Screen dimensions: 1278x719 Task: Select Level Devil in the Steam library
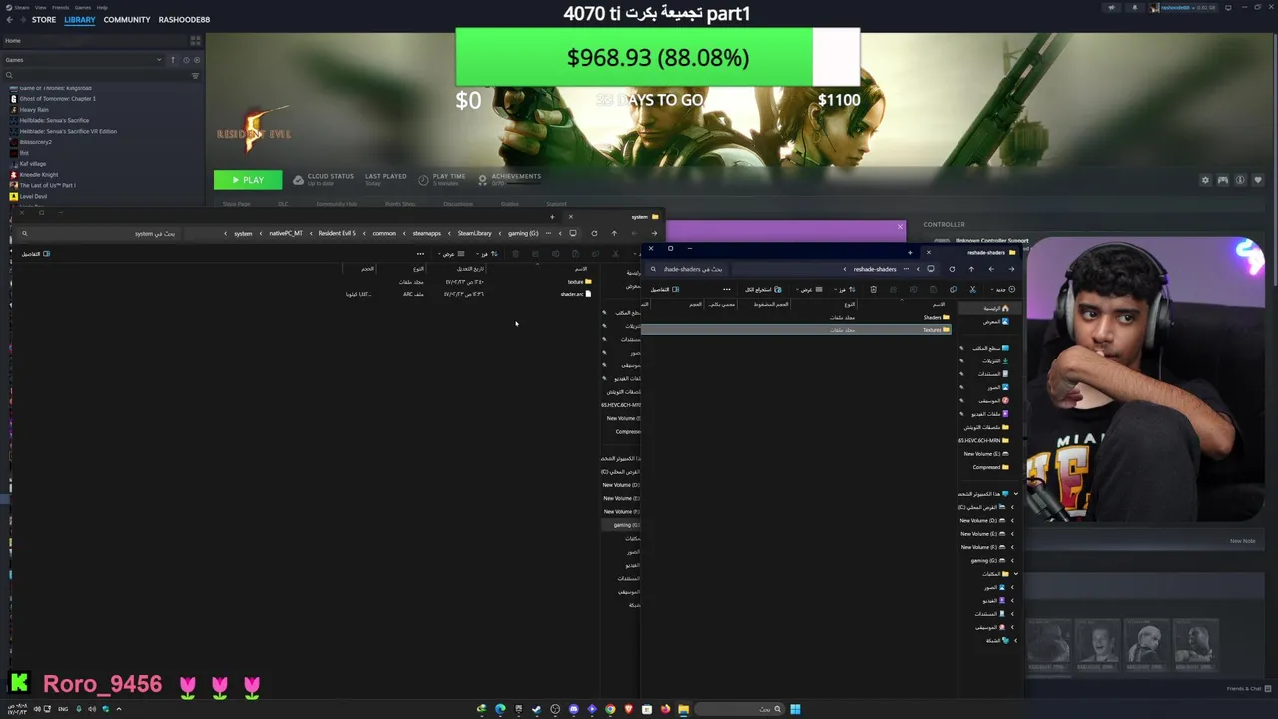point(33,196)
